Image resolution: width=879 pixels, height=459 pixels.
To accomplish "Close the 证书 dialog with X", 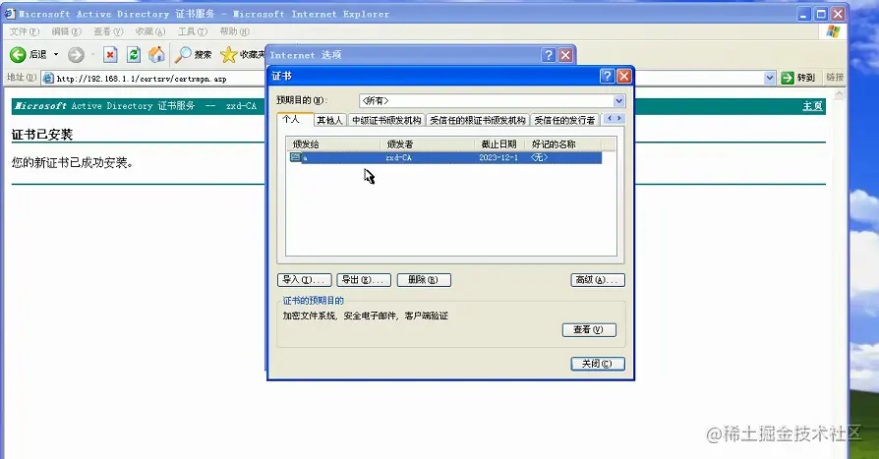I will coord(624,76).
